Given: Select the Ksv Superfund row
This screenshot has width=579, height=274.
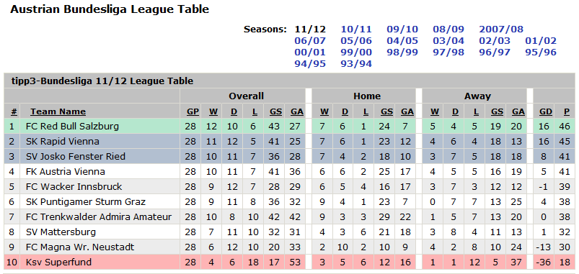Looking at the screenshot, I should 290,262.
